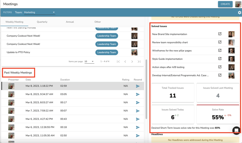This screenshot has width=242, height=143.
Task: Select the meeting dated Mar 8, 2023, 9:34:37 AM
Action: 73,94
